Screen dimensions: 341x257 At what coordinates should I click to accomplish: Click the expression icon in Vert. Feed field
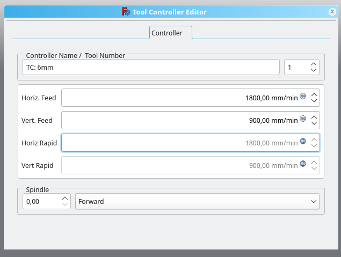pos(303,120)
